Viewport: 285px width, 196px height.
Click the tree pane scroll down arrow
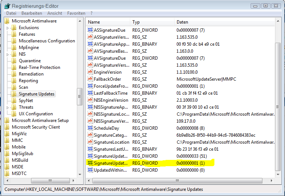point(80,174)
